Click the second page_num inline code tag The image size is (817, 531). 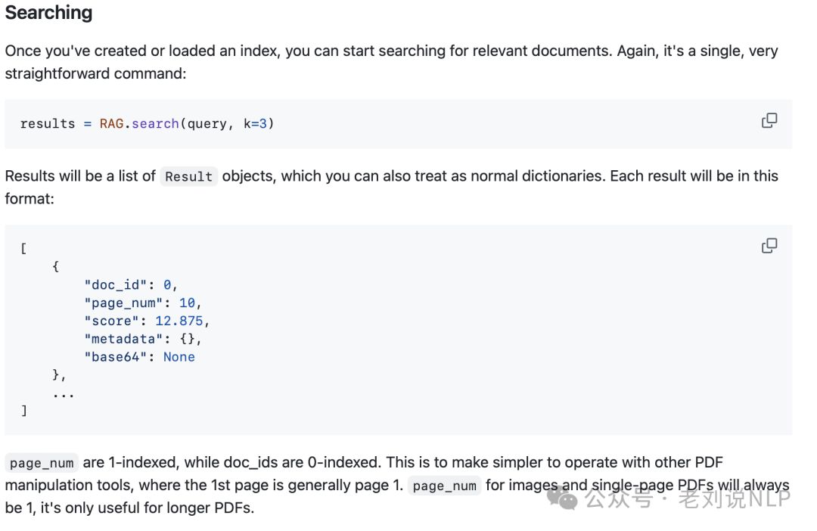(x=445, y=486)
